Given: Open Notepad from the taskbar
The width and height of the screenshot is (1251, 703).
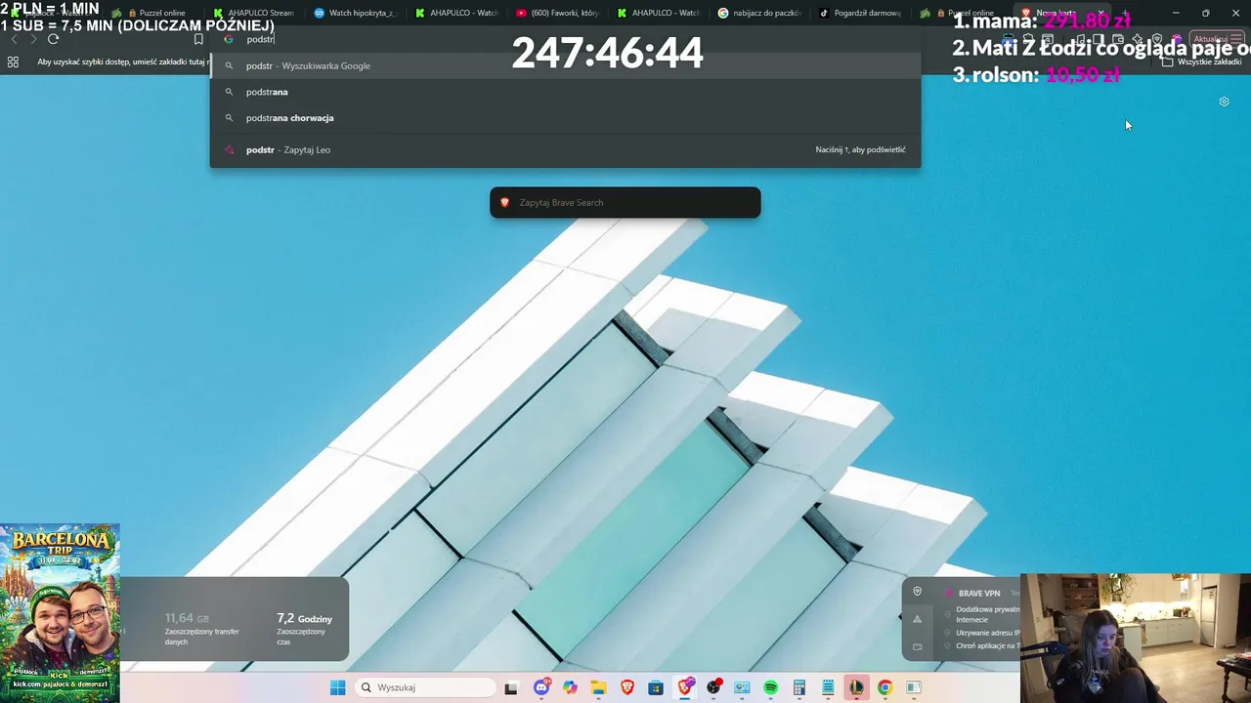Looking at the screenshot, I should tap(828, 687).
